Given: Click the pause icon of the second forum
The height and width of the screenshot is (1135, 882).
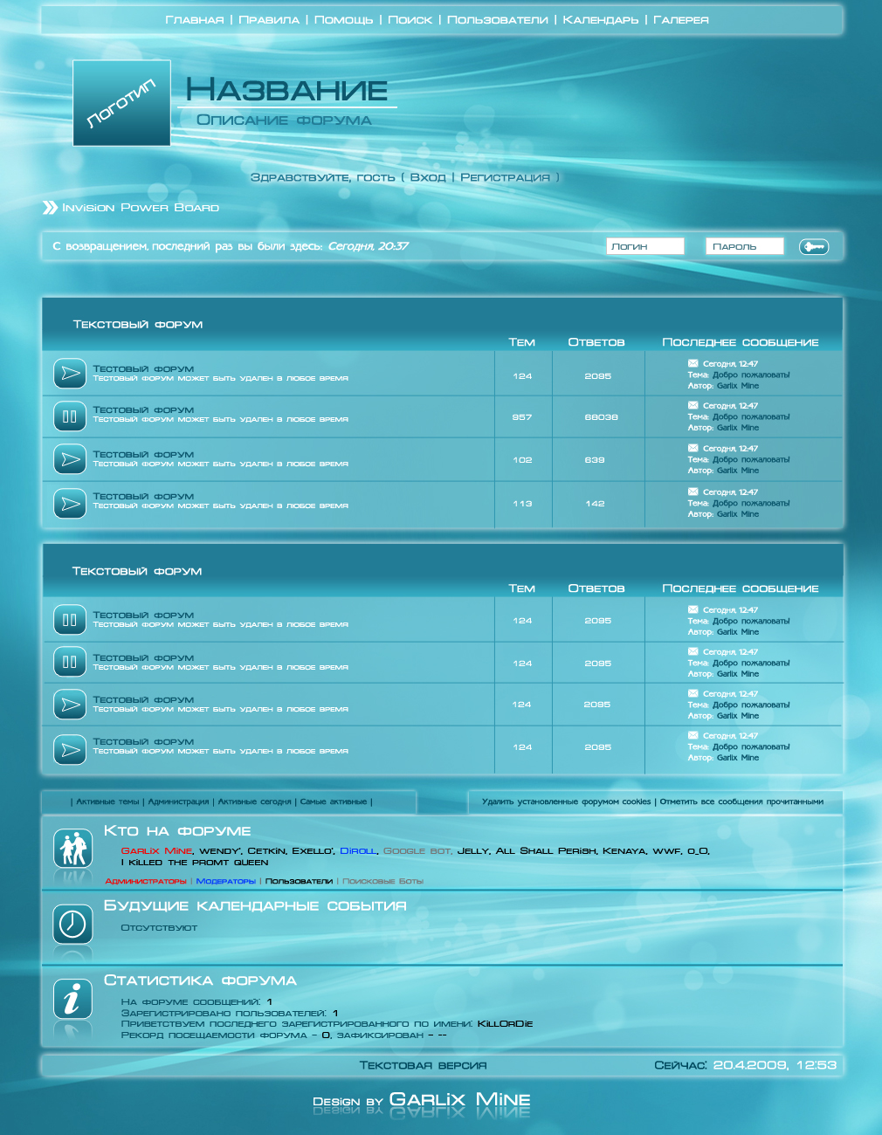Looking at the screenshot, I should [x=69, y=416].
